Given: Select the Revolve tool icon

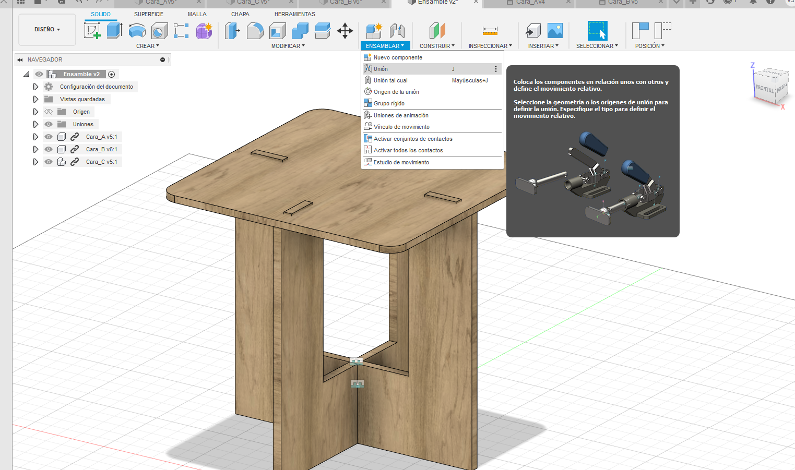Looking at the screenshot, I should click(x=137, y=31).
